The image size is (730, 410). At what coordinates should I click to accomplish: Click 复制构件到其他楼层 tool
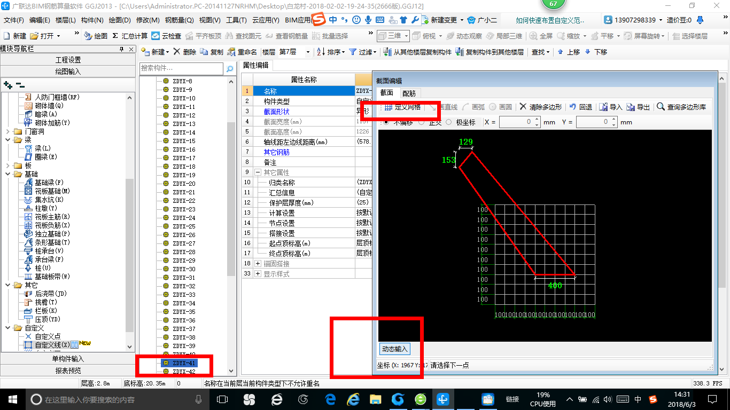pyautogui.click(x=490, y=52)
